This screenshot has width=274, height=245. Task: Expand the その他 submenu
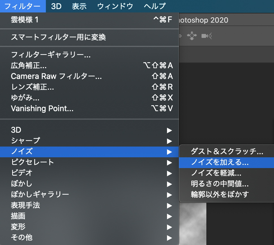point(89,237)
